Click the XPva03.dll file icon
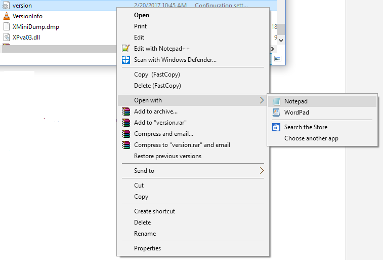Image resolution: width=383 pixels, height=260 pixels. 7,37
